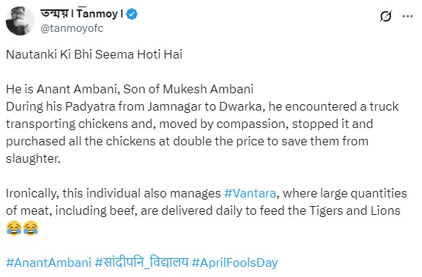This screenshot has height=277, width=422.
Task: Click the line 'Nautanki Ki Bhi Seema Hoti Hai'
Action: click(x=94, y=54)
